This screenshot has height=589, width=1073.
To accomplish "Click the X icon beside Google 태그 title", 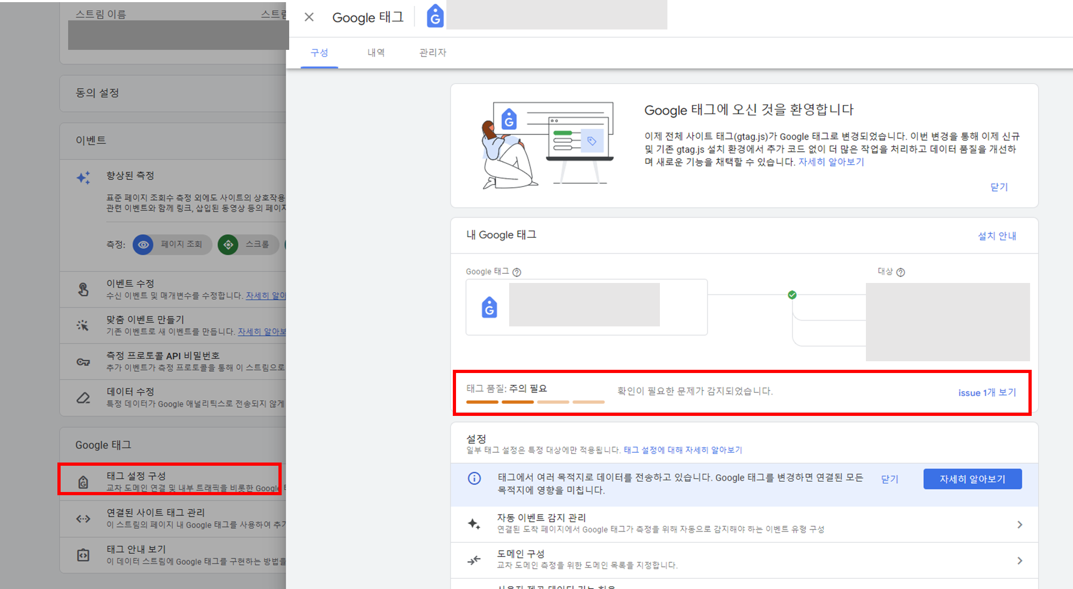I will coord(309,17).
